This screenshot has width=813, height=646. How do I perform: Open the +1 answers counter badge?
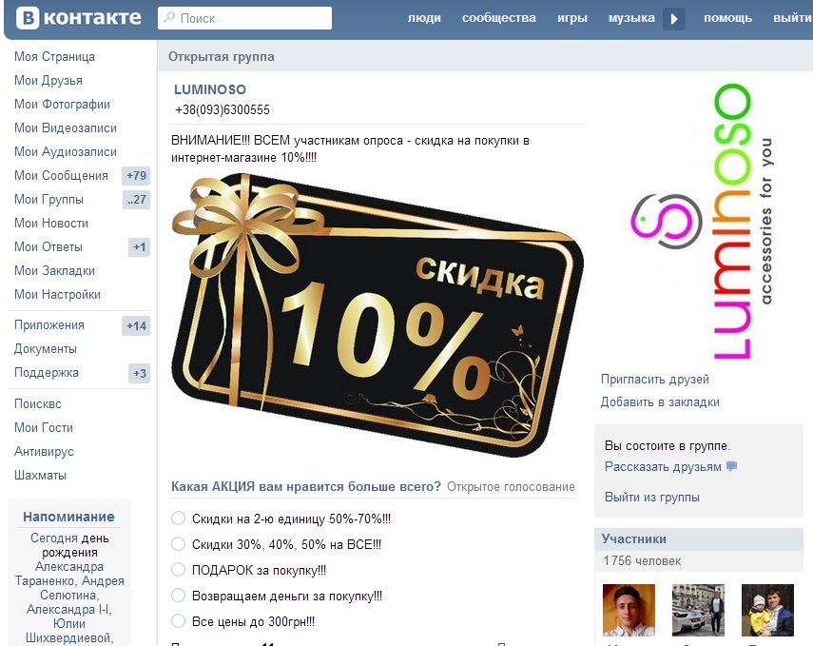139,247
